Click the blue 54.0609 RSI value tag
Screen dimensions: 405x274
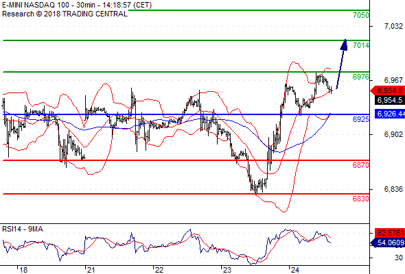click(x=387, y=242)
